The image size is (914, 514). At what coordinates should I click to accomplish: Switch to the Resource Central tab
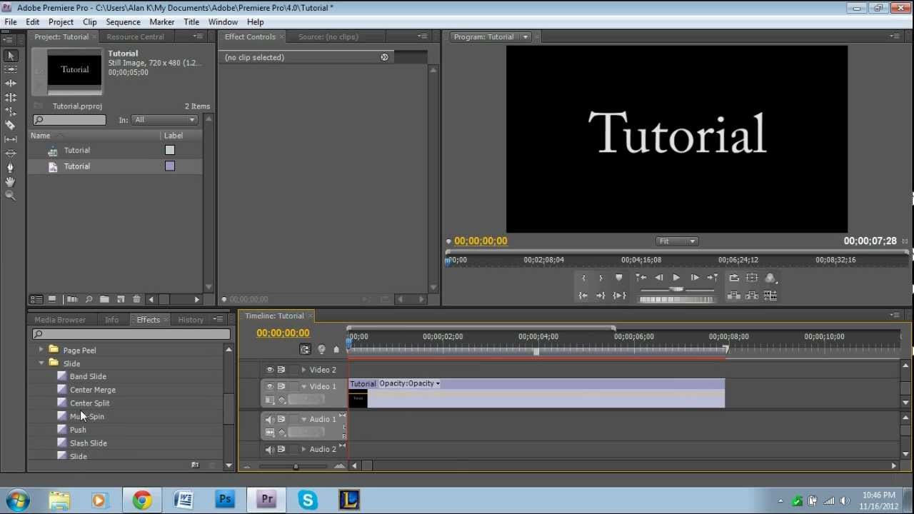pyautogui.click(x=136, y=37)
